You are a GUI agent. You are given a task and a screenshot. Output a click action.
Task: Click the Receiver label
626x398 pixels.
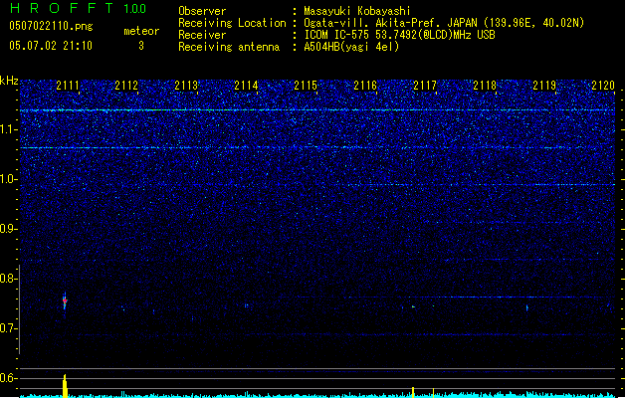(202, 35)
